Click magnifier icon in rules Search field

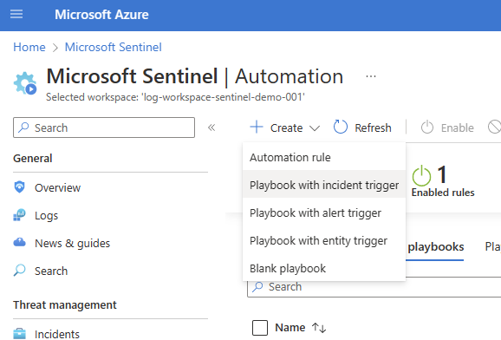point(257,287)
